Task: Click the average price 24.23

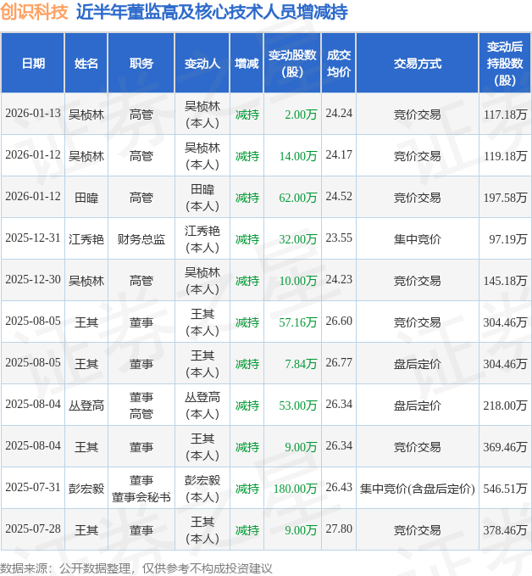Action: click(x=339, y=279)
